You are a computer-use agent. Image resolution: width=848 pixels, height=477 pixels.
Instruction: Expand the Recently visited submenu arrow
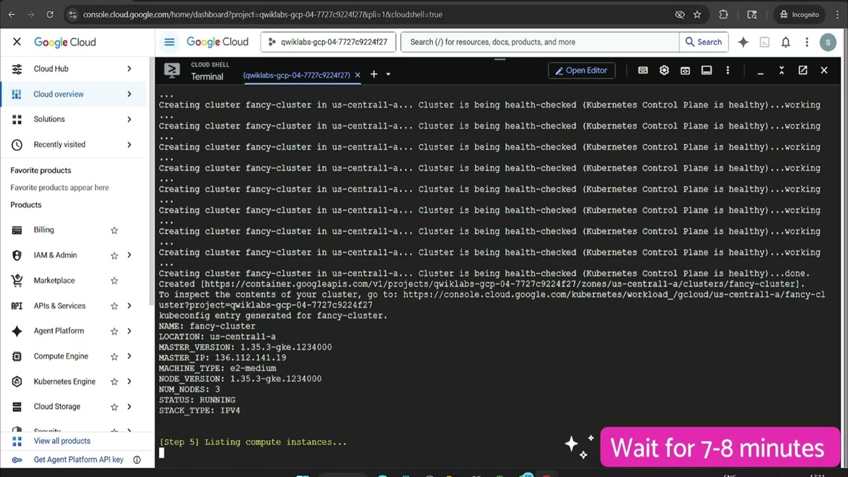(x=129, y=144)
